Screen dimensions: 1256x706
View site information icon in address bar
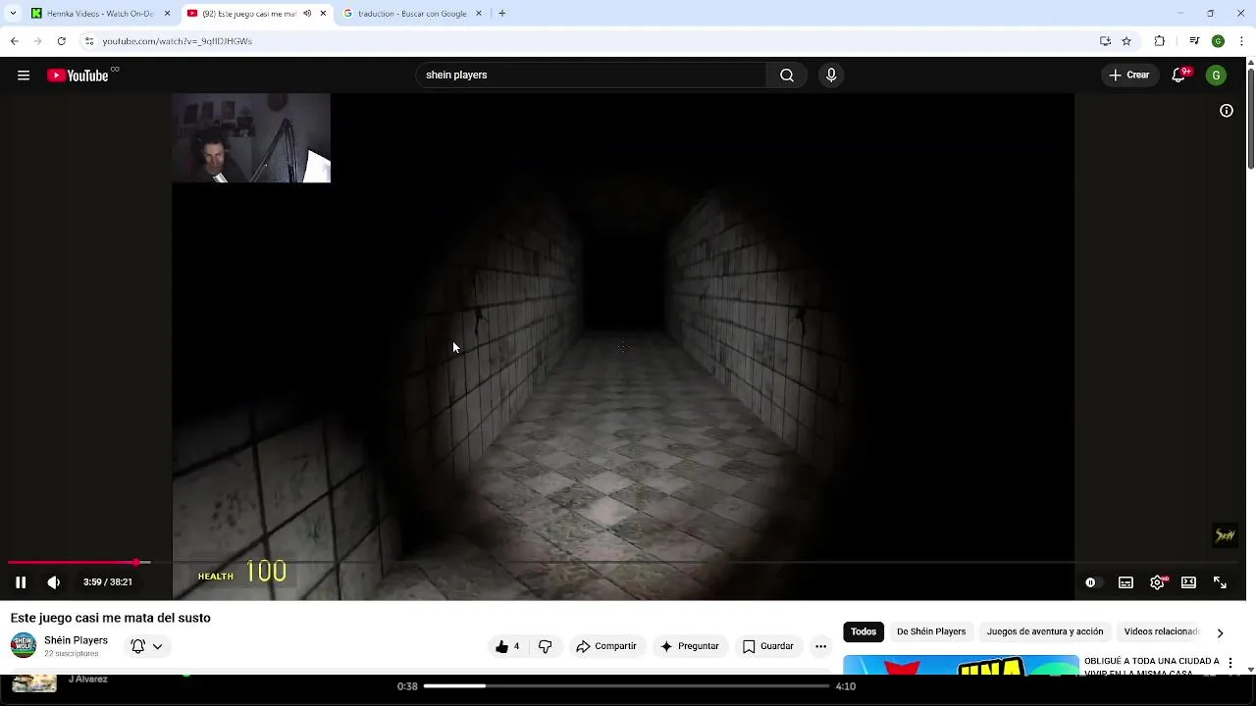click(89, 41)
